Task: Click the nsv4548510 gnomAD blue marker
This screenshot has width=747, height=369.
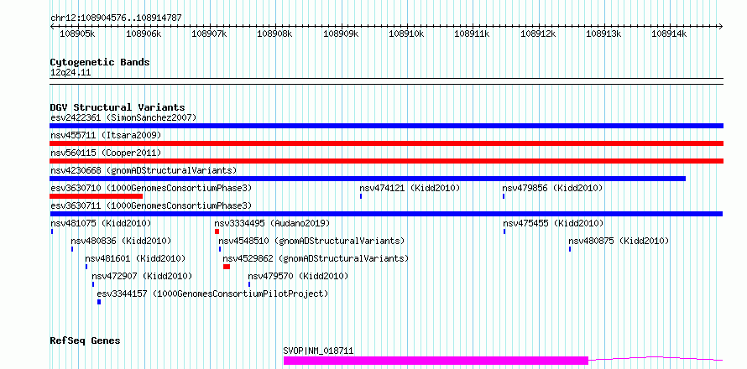Action: click(220, 249)
